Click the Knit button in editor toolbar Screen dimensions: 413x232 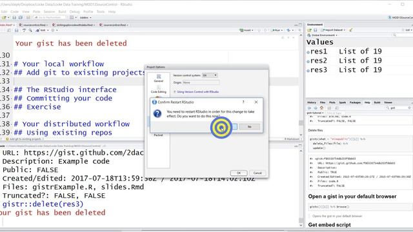click(41, 30)
